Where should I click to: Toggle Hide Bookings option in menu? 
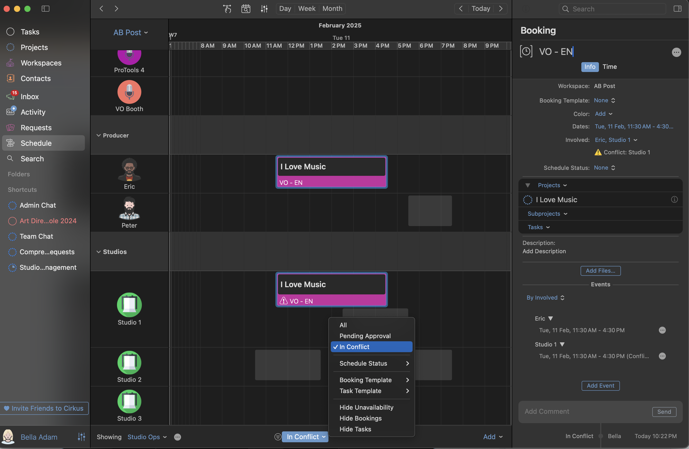click(x=361, y=418)
